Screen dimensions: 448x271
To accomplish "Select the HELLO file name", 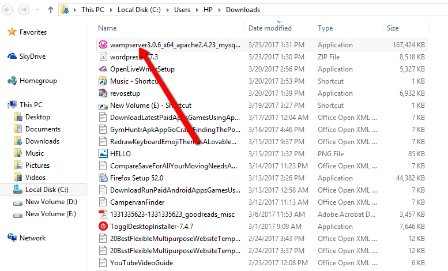I will pos(121,154).
